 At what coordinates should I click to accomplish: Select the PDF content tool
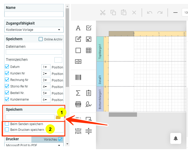(x=78, y=104)
